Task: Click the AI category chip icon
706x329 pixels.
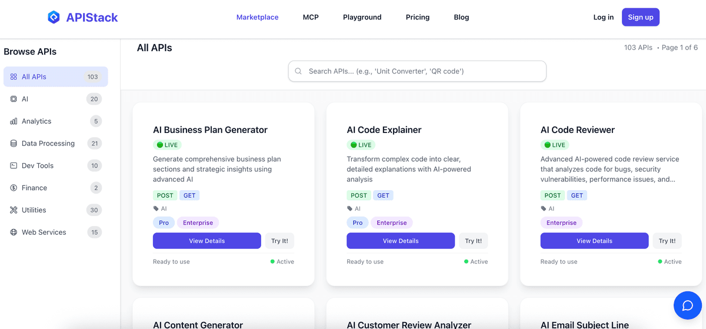Action: [14, 99]
